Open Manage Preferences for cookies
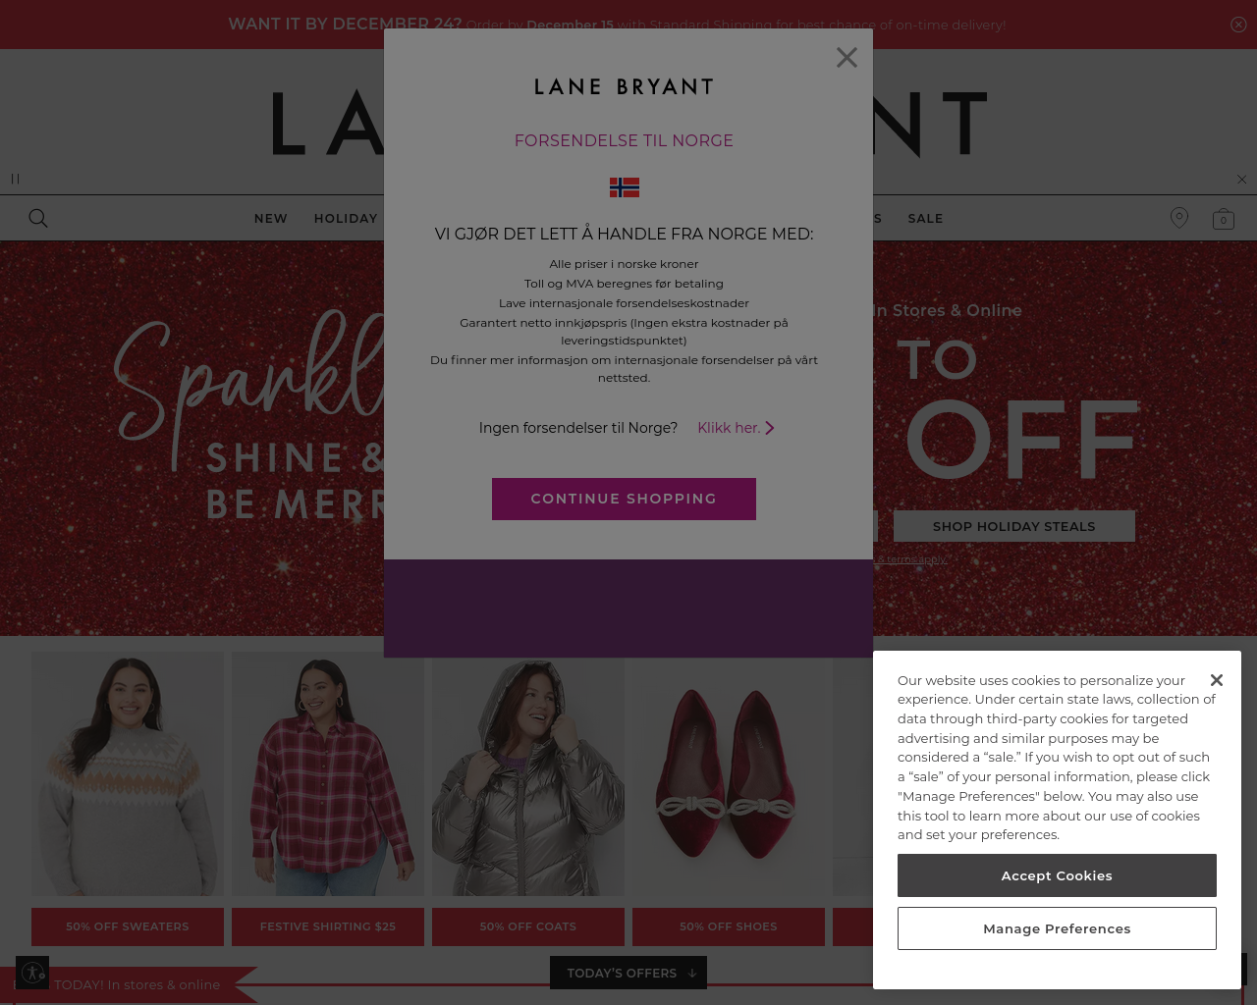 (1057, 928)
